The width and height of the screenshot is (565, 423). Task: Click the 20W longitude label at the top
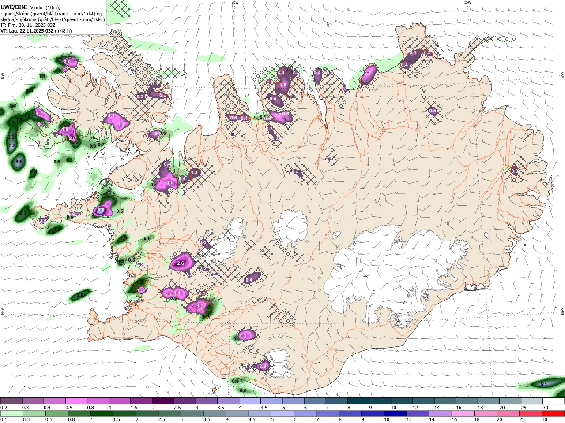click(x=235, y=2)
